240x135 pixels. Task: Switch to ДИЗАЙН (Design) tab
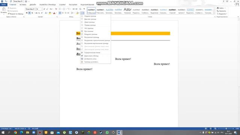click(x=33, y=5)
